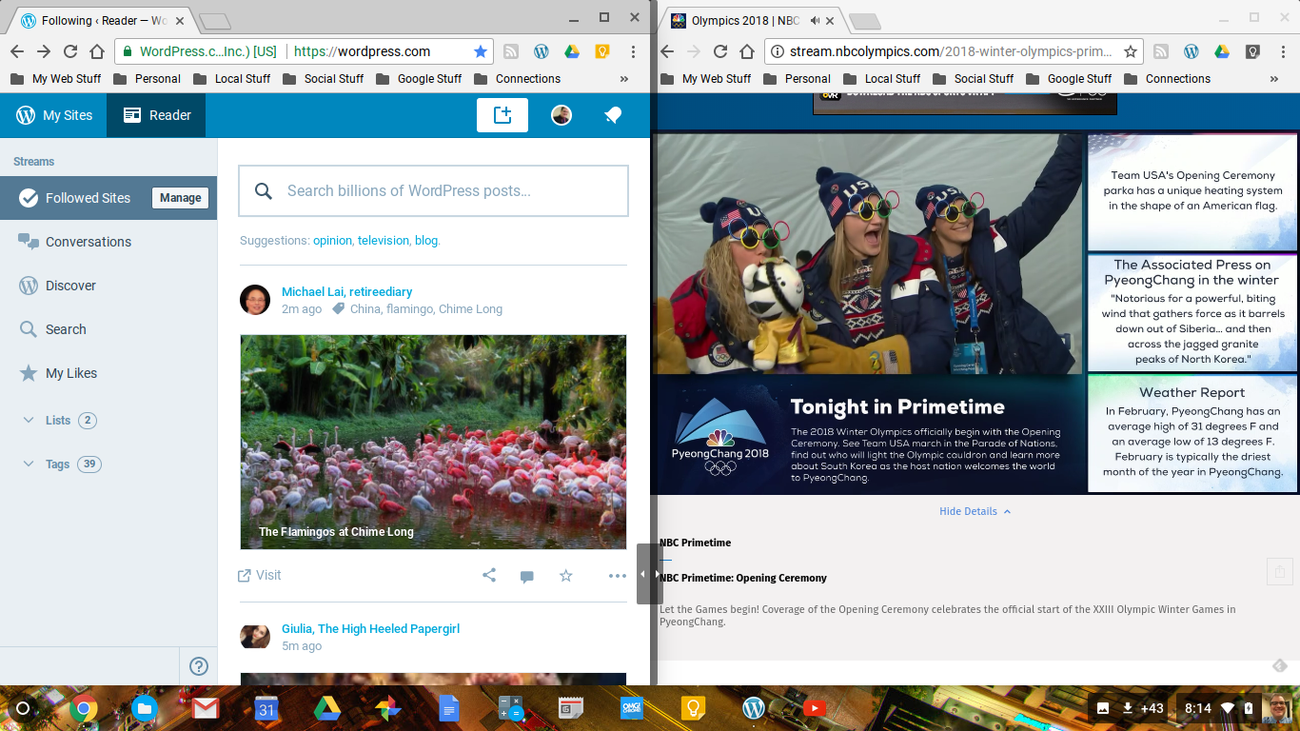Mute the Olympics tab audio
Viewport: 1300px width, 731px height.
pos(816,20)
